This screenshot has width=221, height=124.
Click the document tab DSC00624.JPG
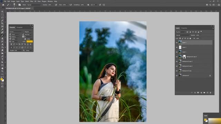point(18,8)
